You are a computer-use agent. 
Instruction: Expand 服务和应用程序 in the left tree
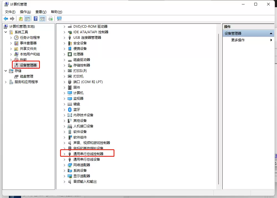6,82
